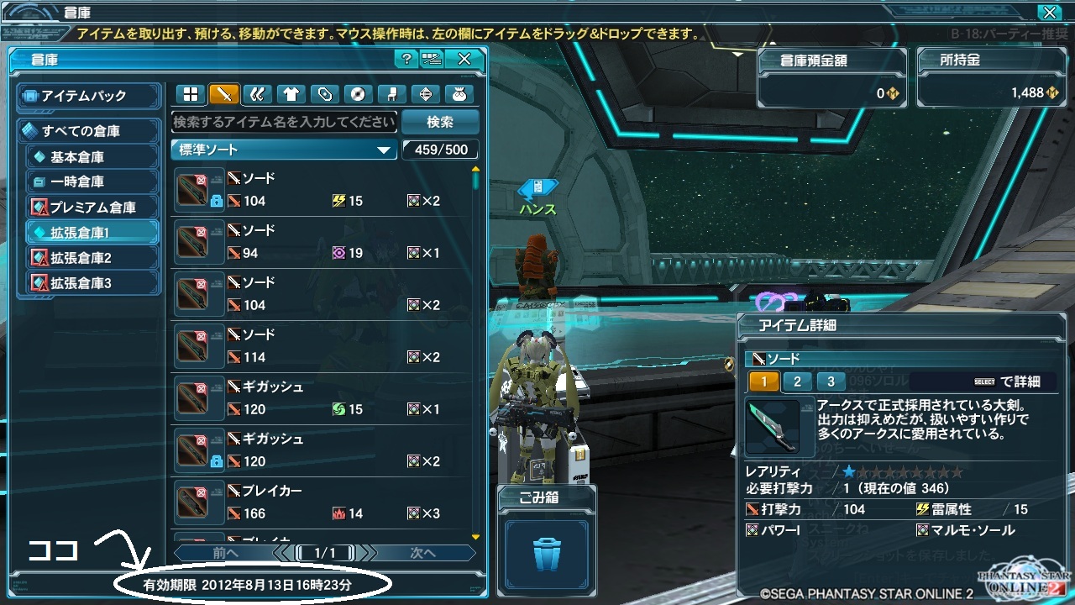Viewport: 1075px width, 605px height.
Task: Select the furniture chair category icon
Action: click(391, 94)
